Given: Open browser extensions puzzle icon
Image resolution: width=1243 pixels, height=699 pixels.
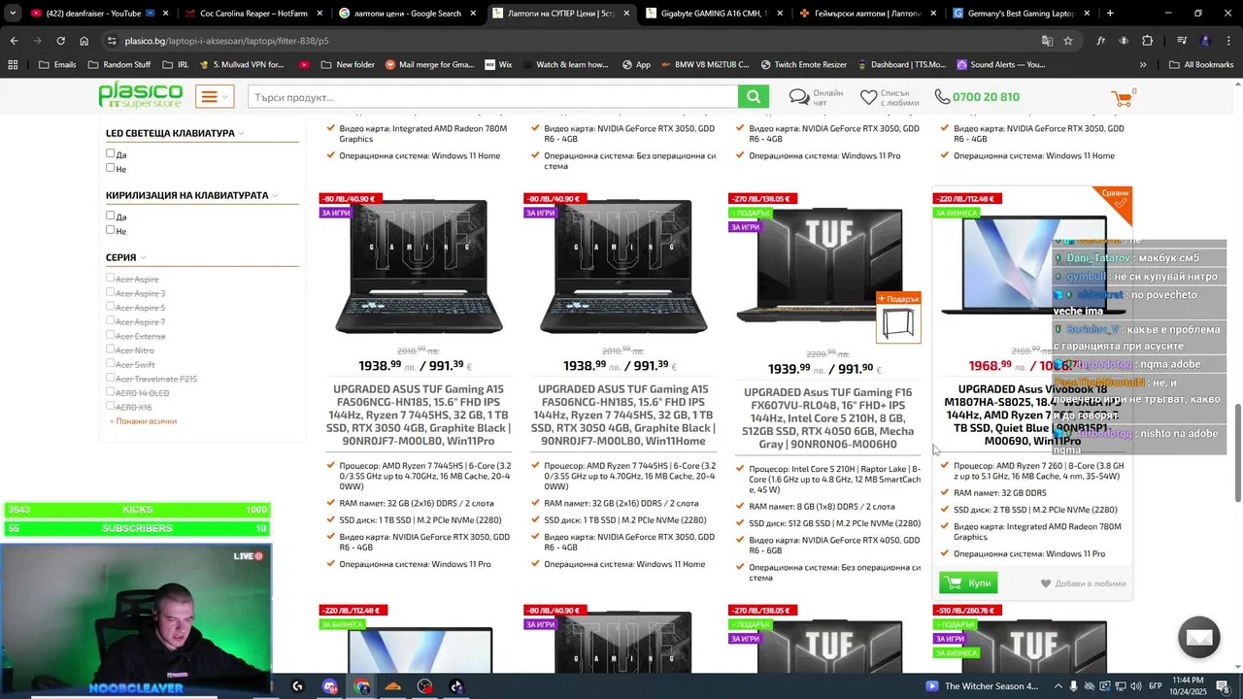Looking at the screenshot, I should (1147, 41).
